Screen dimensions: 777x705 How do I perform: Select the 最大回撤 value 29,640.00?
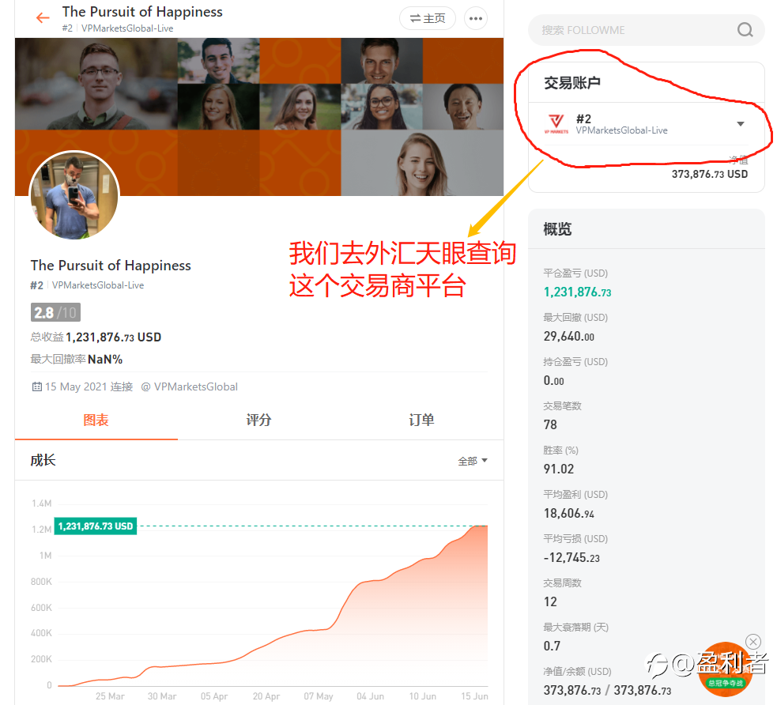(x=569, y=337)
